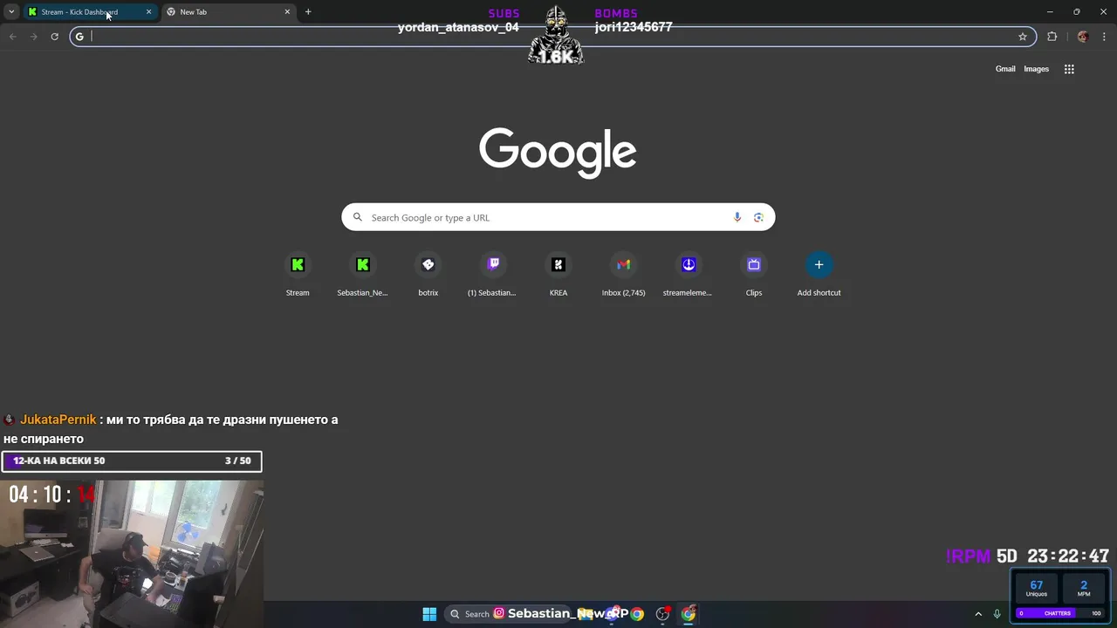Open the streameleme... shortcut
This screenshot has height=628, width=1117.
[x=689, y=274]
